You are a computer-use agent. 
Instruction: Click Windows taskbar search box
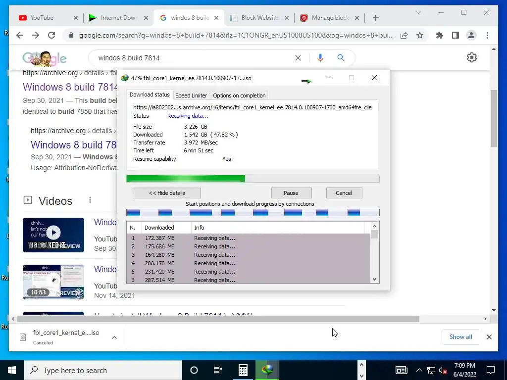(x=103, y=370)
